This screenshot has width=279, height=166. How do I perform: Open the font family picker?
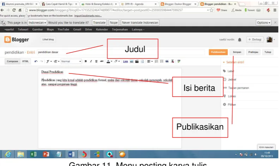pos(49,61)
